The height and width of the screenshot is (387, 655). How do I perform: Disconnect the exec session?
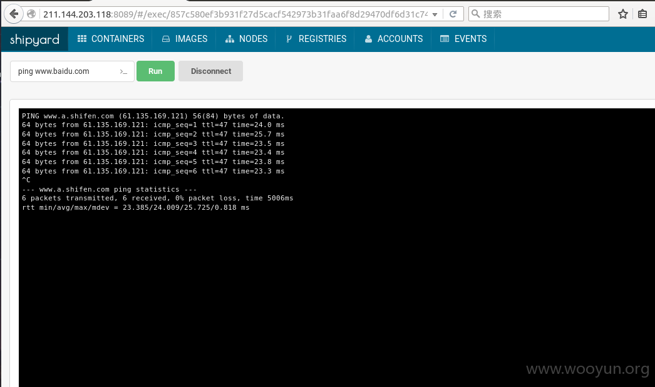coord(210,71)
